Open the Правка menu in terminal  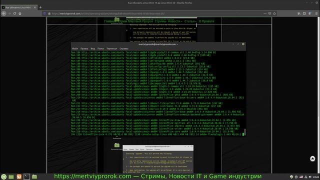(x=84, y=49)
